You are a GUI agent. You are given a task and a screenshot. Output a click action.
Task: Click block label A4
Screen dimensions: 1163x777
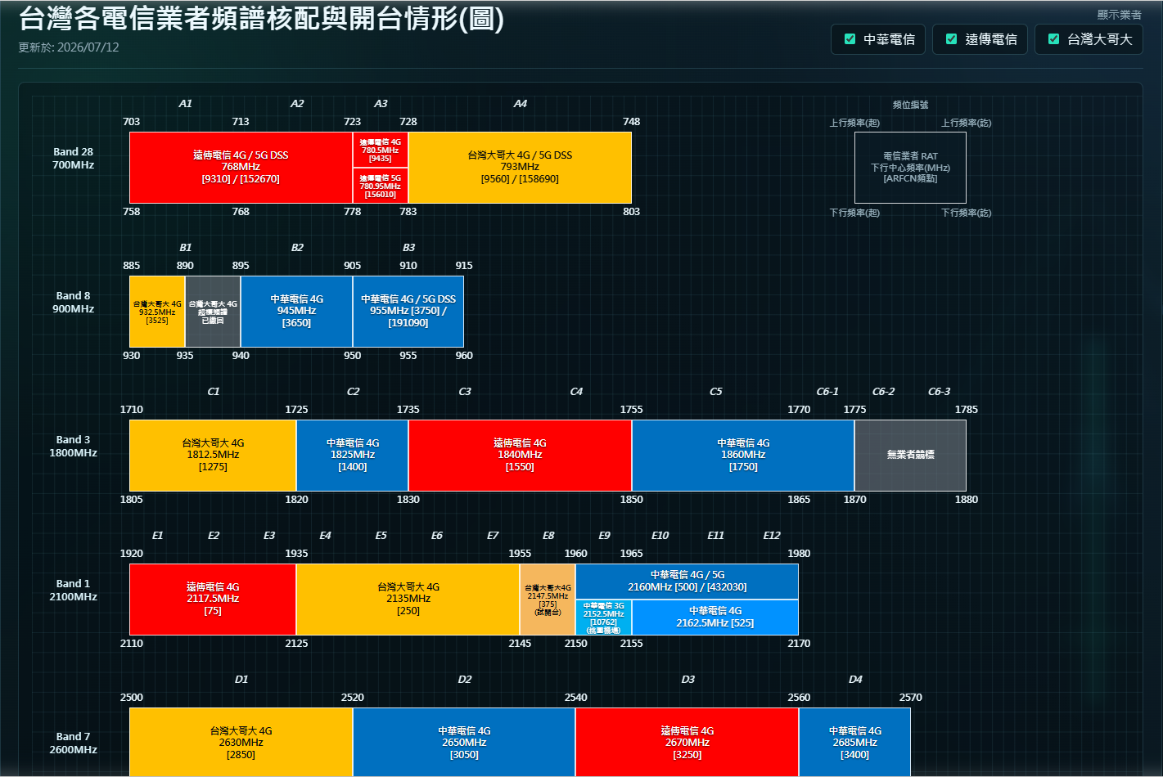pyautogui.click(x=521, y=104)
